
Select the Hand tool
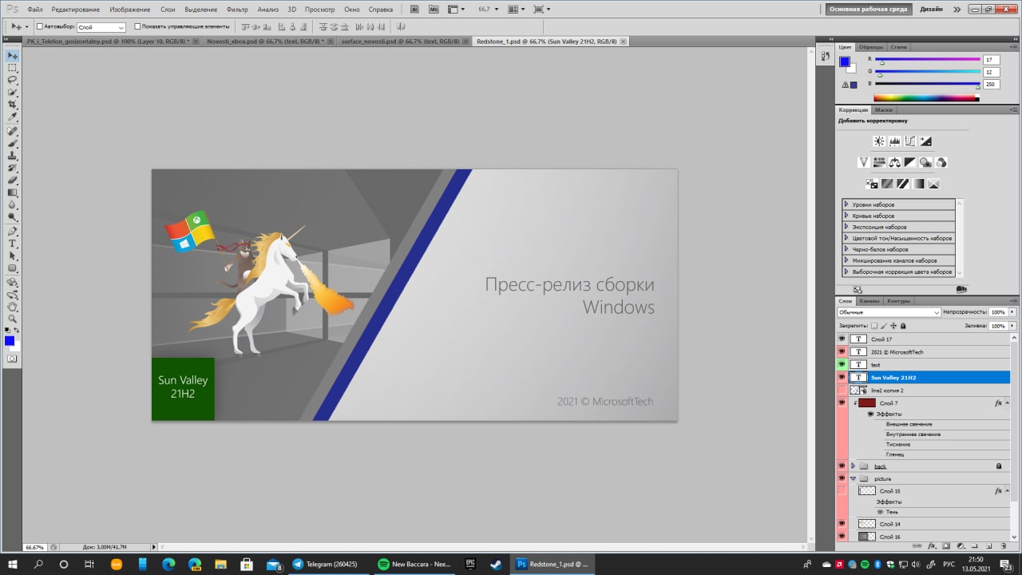pyautogui.click(x=12, y=306)
